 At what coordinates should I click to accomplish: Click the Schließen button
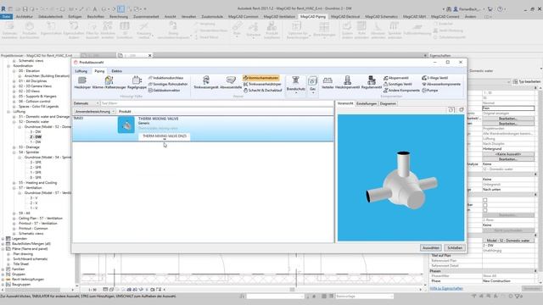(455, 248)
